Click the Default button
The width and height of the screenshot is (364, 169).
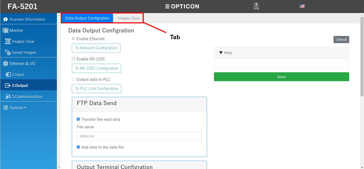point(341,39)
